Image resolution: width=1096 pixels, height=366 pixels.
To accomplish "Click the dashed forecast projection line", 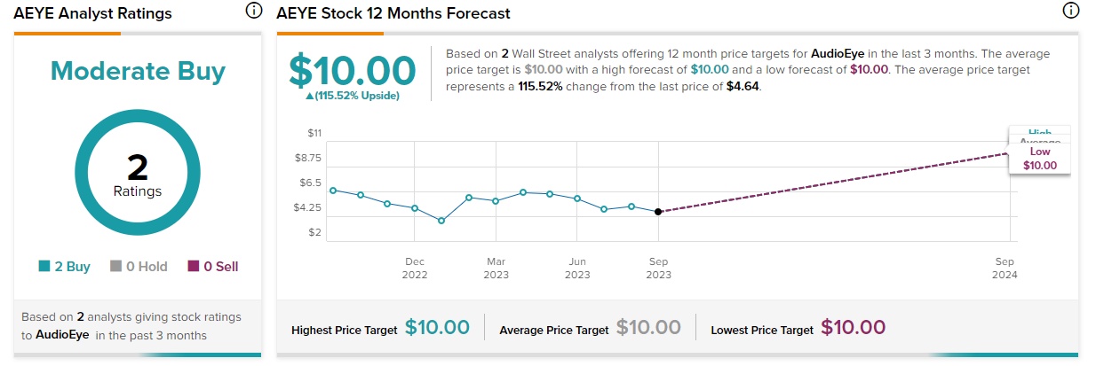I will click(835, 183).
